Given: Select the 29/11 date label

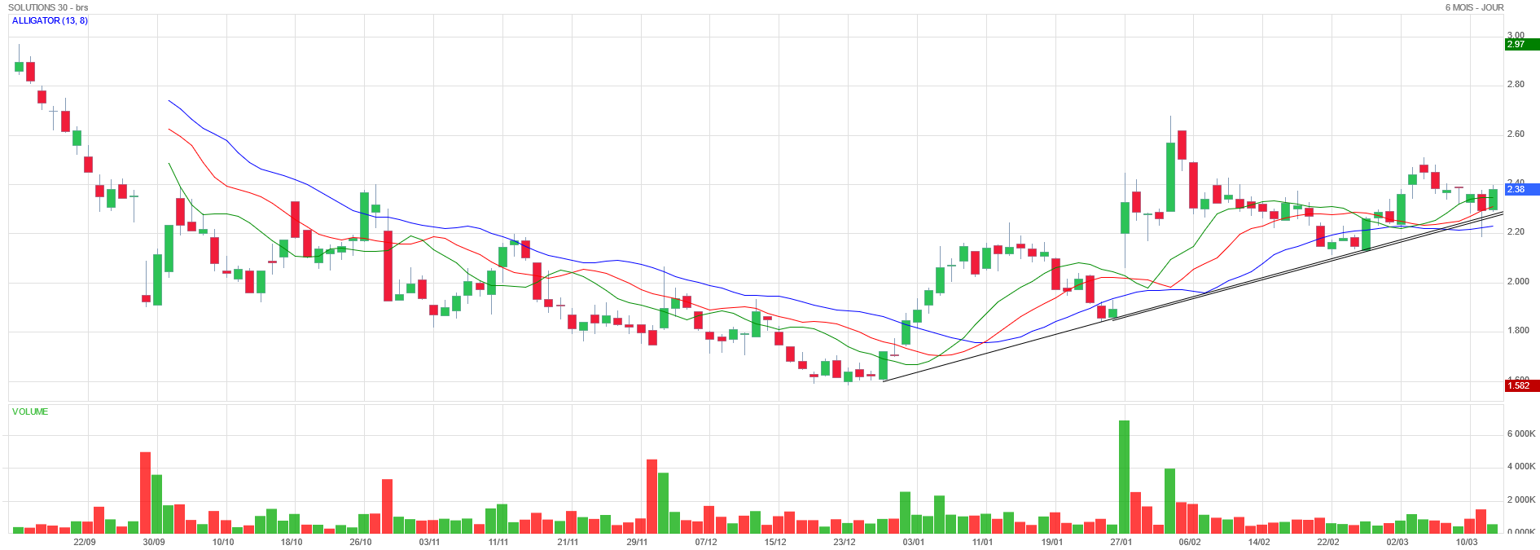Looking at the screenshot, I should tap(637, 542).
